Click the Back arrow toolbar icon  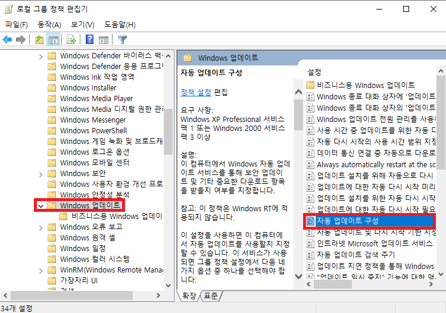pyautogui.click(x=7, y=39)
